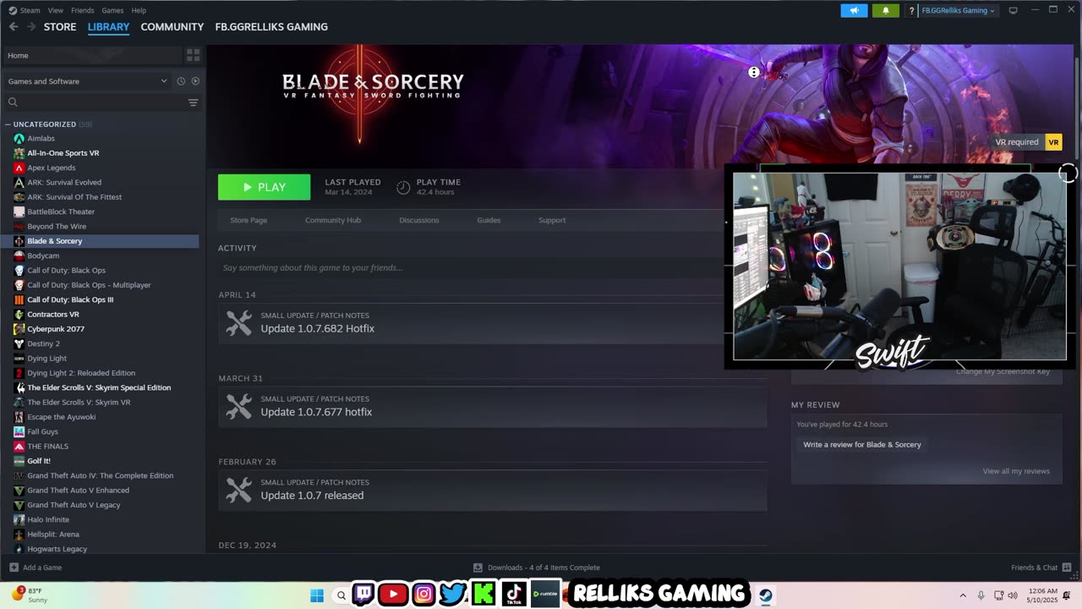Open the Discussions link
The image size is (1082, 609).
419,220
